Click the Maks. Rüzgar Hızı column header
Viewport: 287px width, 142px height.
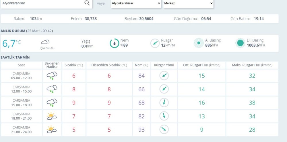[252, 65]
